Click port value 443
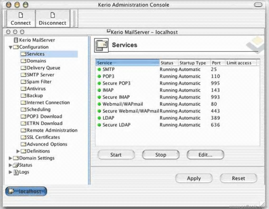The height and width of the screenshot is (209, 269). pos(215,111)
